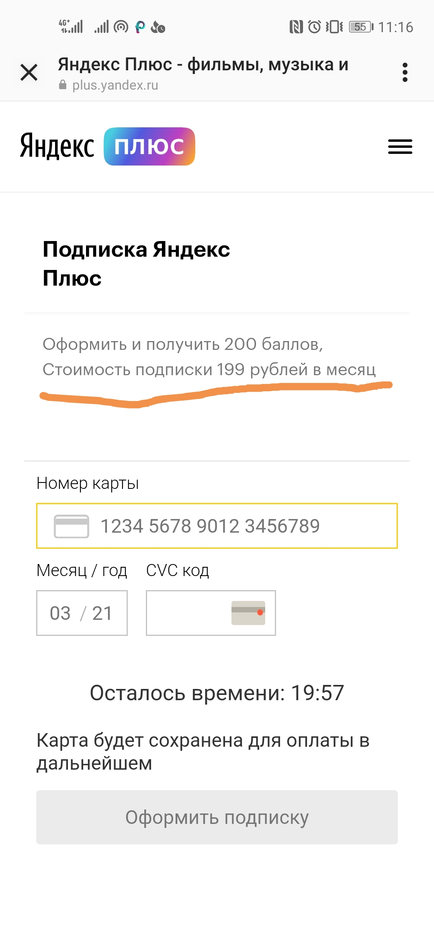The image size is (434, 940).
Task: Tap the Wi-Fi hotspot status icon
Action: coord(121,27)
